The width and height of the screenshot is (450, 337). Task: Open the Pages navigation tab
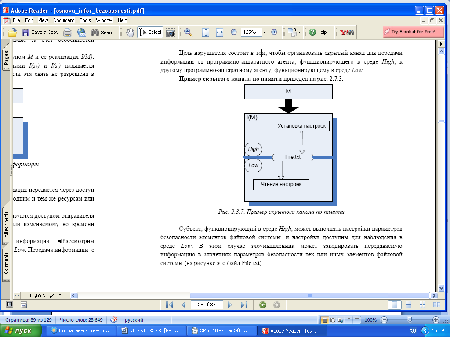(x=6, y=57)
